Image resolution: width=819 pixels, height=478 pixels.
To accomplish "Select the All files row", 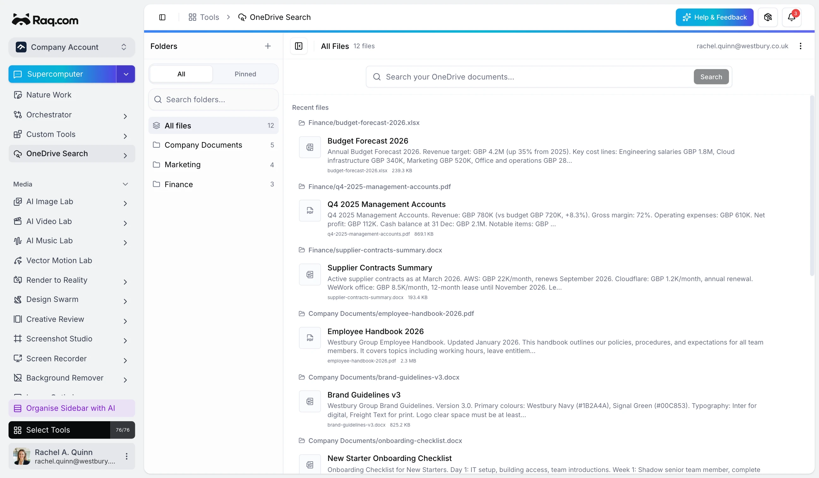I will pyautogui.click(x=213, y=125).
